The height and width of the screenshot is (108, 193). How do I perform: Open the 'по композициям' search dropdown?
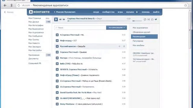[116, 28]
